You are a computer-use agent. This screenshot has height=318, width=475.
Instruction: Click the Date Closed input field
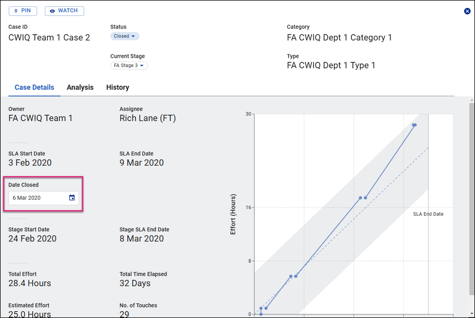(38, 198)
